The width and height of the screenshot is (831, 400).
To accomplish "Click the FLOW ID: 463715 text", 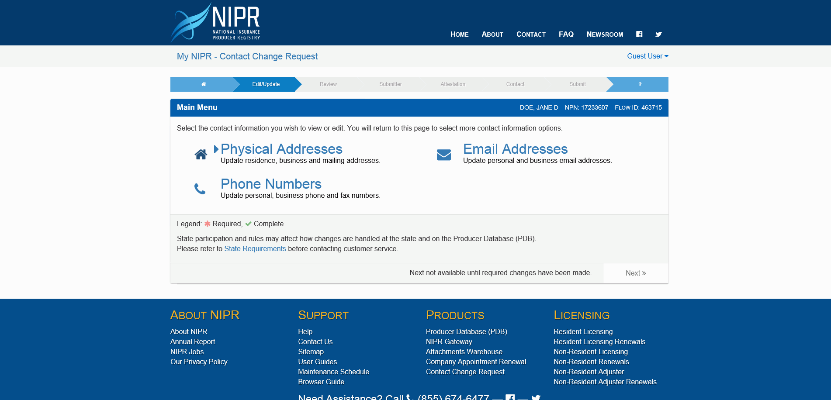I will [x=638, y=107].
